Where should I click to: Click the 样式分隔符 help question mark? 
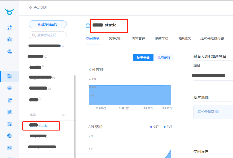[217, 112]
